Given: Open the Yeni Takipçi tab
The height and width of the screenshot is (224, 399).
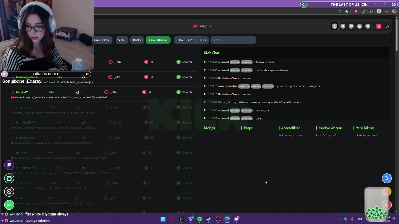Looking at the screenshot, I should point(365,128).
